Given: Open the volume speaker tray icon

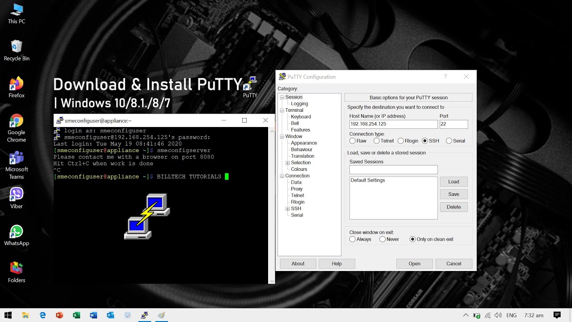Looking at the screenshot, I should pyautogui.click(x=498, y=315).
